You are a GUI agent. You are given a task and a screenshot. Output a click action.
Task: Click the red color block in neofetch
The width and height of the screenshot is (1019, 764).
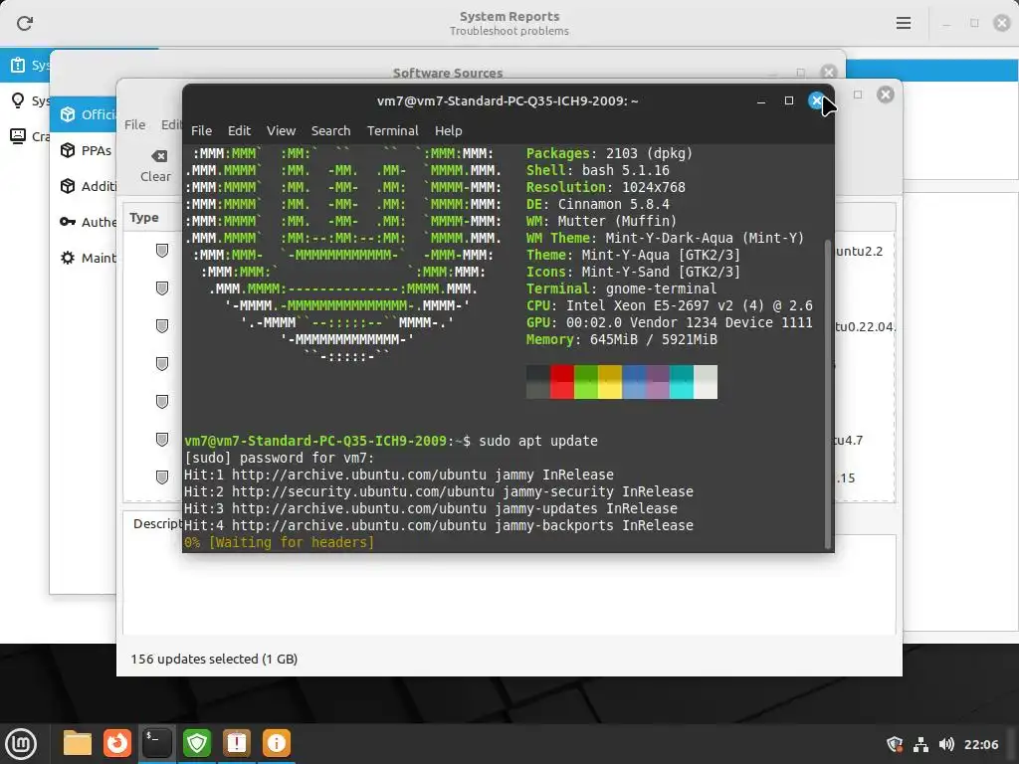561,381
